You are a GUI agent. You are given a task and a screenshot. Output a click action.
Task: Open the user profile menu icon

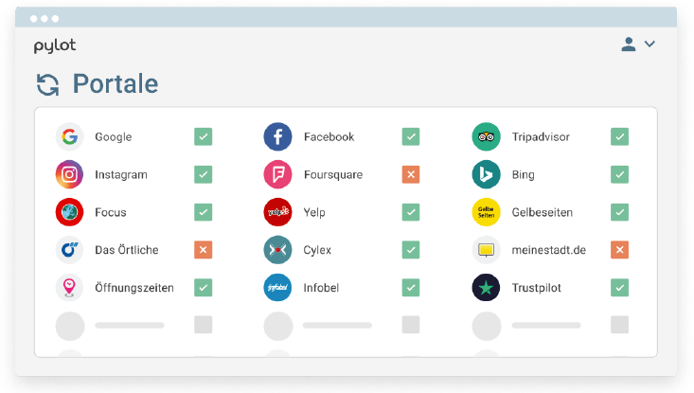tap(629, 45)
